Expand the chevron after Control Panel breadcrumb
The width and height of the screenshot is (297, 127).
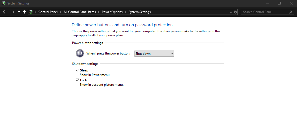60,12
